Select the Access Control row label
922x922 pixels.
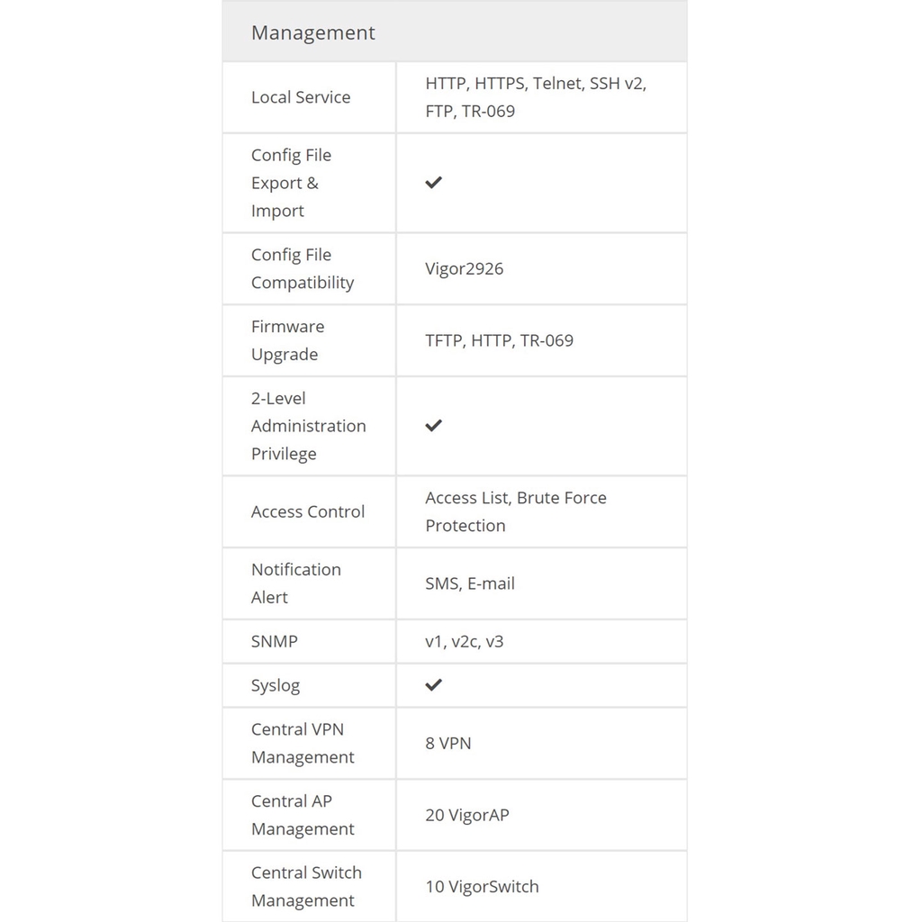pos(308,511)
